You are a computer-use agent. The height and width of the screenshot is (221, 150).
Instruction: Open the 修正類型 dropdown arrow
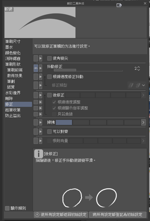pyautogui.click(x=143, y=85)
